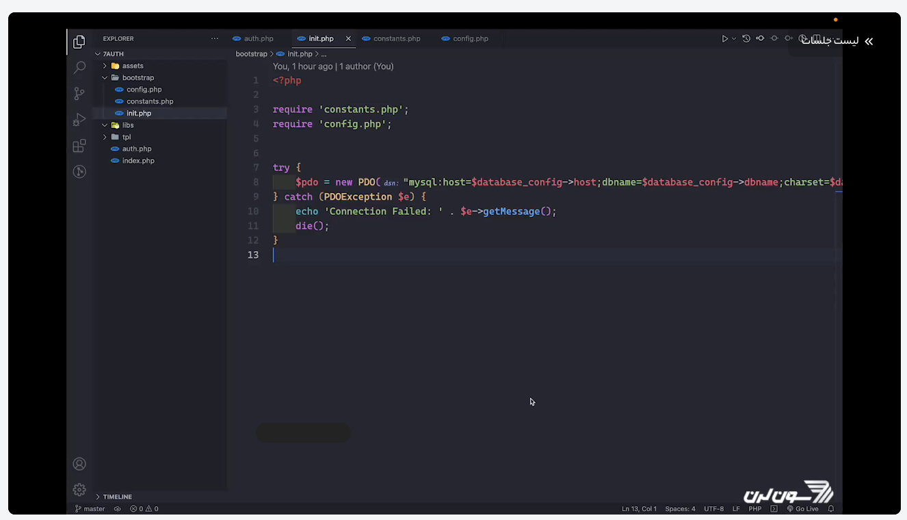Viewport: 907px width, 520px height.
Task: Open the Explorer view in activity bar
Action: pos(79,42)
